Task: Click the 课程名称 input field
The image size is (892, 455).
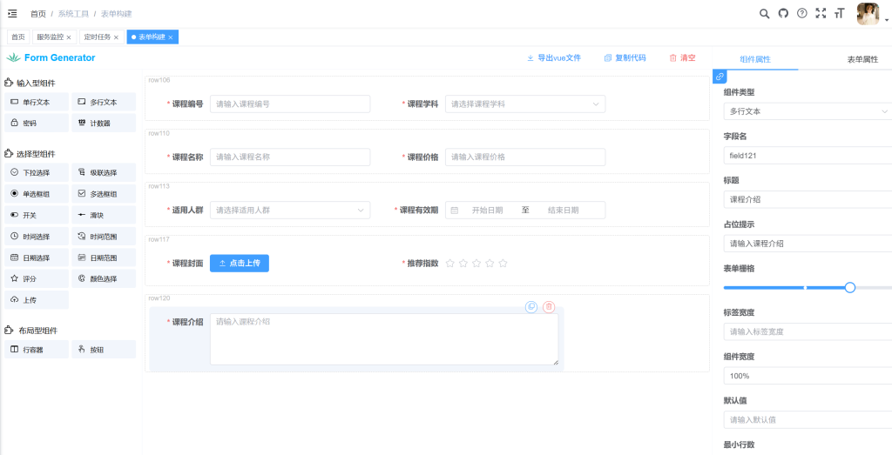Action: [x=290, y=157]
